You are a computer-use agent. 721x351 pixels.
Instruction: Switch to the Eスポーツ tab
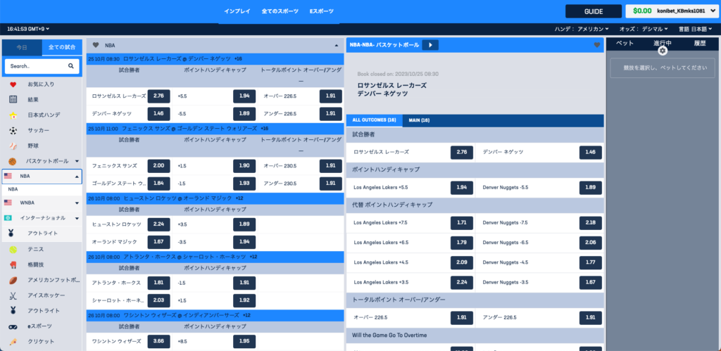(x=322, y=11)
